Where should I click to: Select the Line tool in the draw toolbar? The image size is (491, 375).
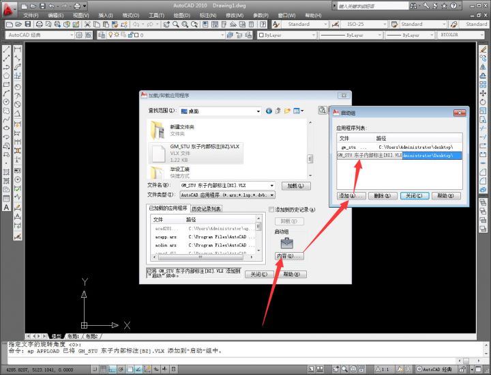coord(6,49)
